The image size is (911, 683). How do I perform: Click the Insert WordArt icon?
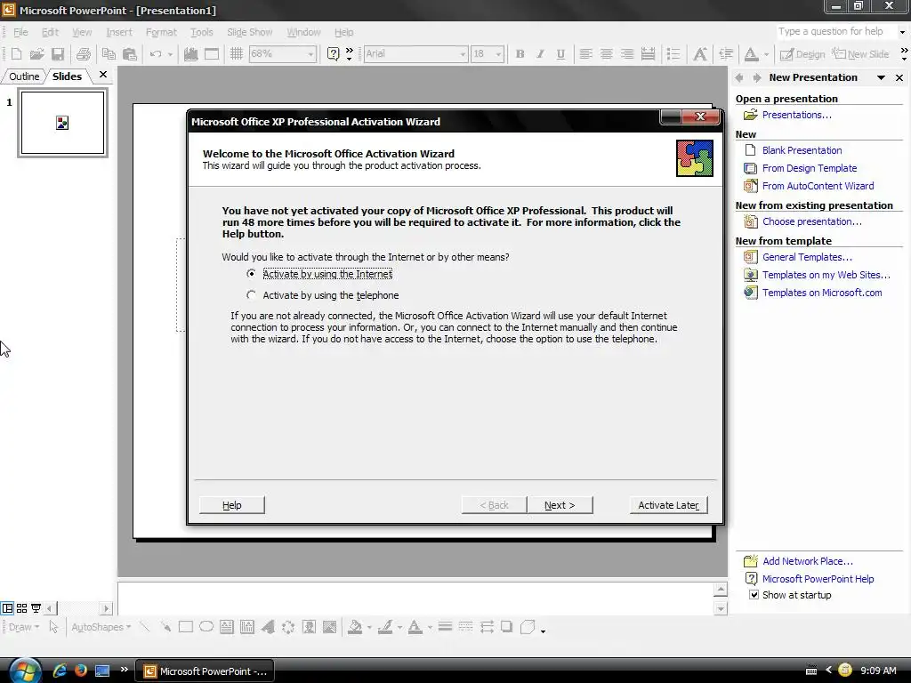(x=267, y=627)
